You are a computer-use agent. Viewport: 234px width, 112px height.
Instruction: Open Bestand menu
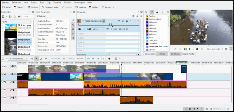(x=5, y=2)
